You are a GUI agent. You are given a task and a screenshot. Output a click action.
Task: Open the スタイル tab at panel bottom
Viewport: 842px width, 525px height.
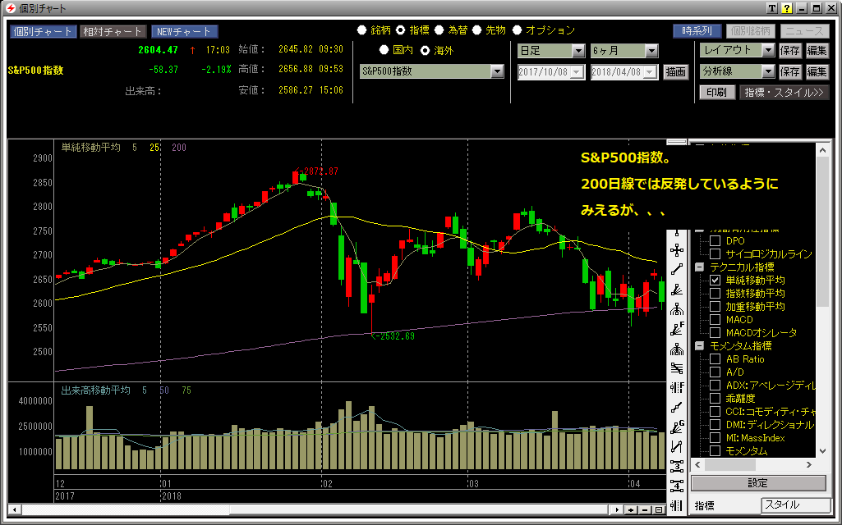coord(796,505)
